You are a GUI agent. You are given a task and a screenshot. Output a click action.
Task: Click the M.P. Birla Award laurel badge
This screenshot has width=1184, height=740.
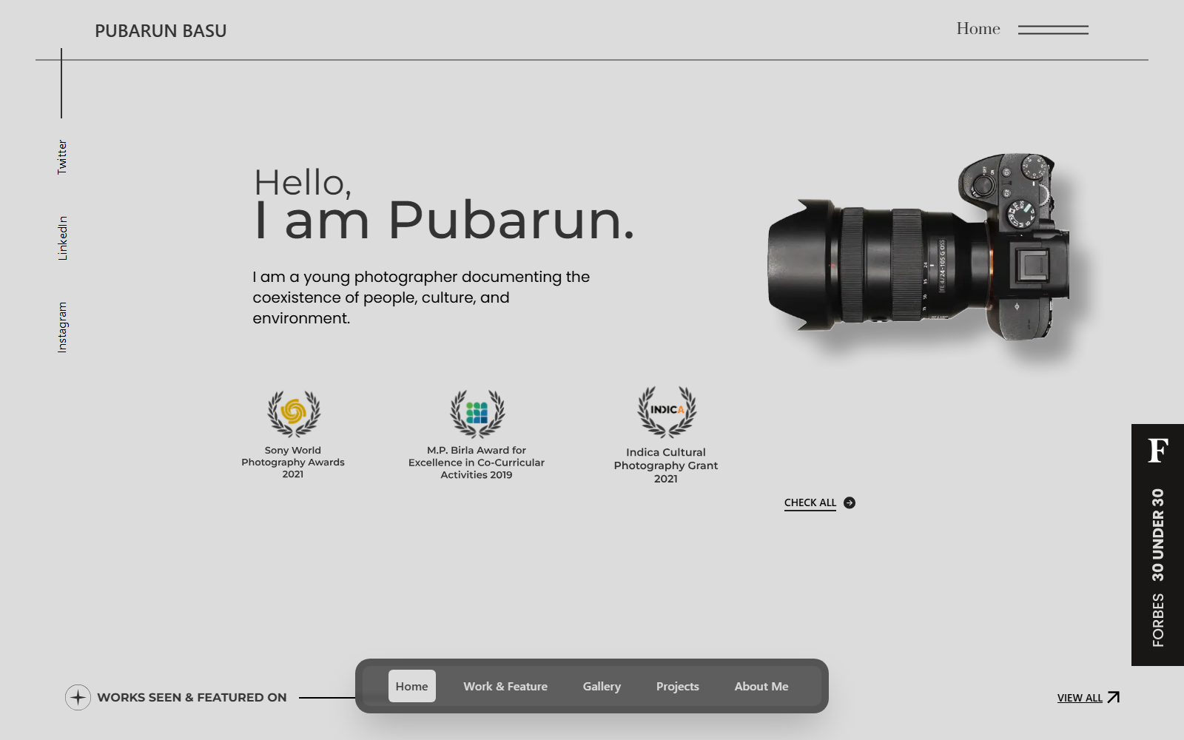(477, 414)
